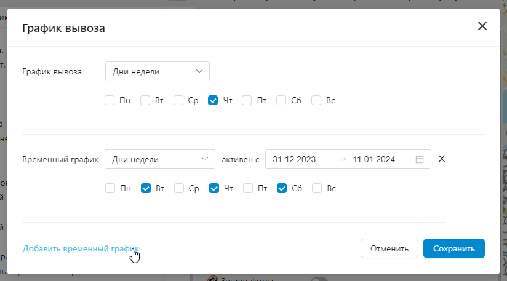Close the График вывоза dialog
507x281 pixels.
pyautogui.click(x=482, y=26)
